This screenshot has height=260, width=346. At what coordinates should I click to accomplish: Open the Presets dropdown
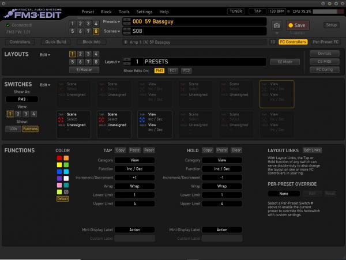click(x=111, y=21)
